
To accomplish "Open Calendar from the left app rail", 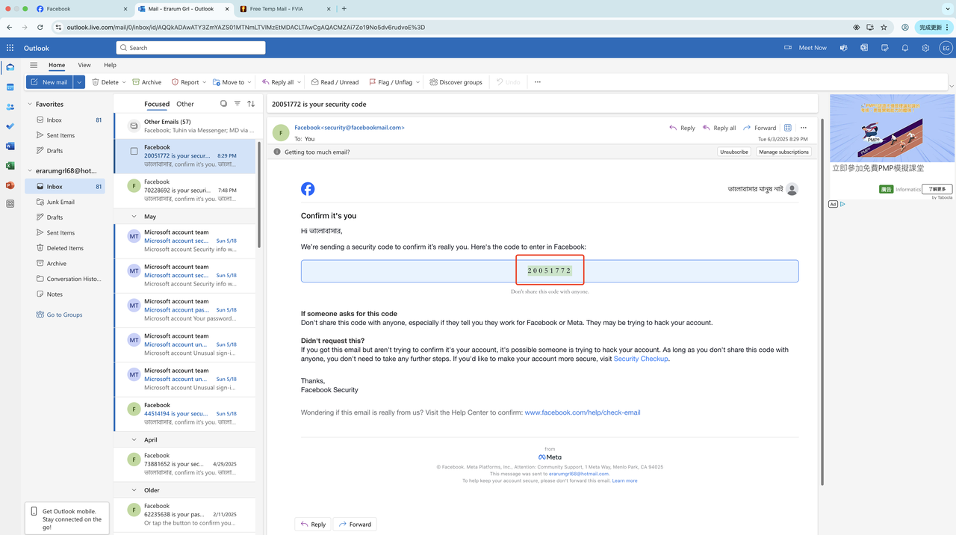I will 10,87.
